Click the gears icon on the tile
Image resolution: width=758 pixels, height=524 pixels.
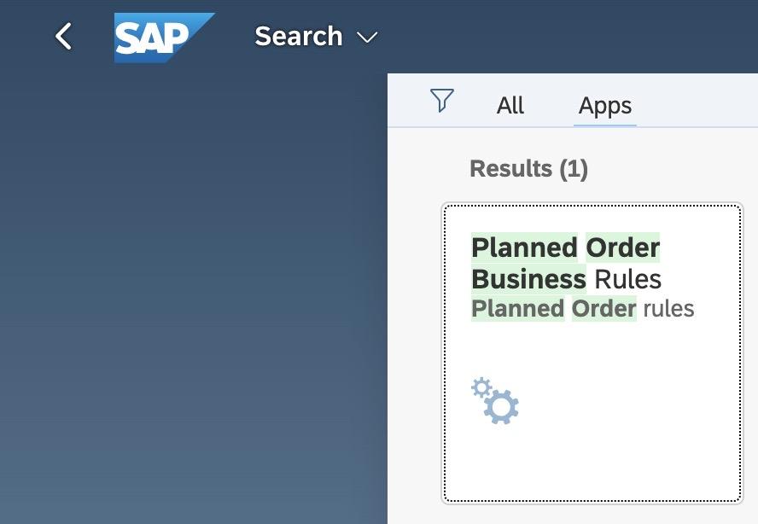pyautogui.click(x=495, y=400)
